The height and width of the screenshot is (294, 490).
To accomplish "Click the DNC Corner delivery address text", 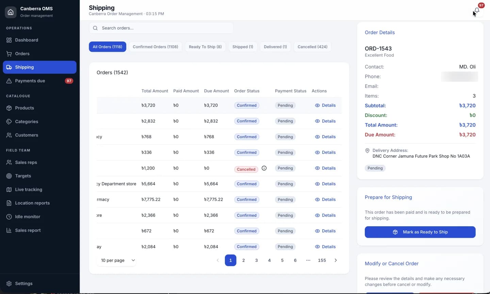I will [421, 156].
